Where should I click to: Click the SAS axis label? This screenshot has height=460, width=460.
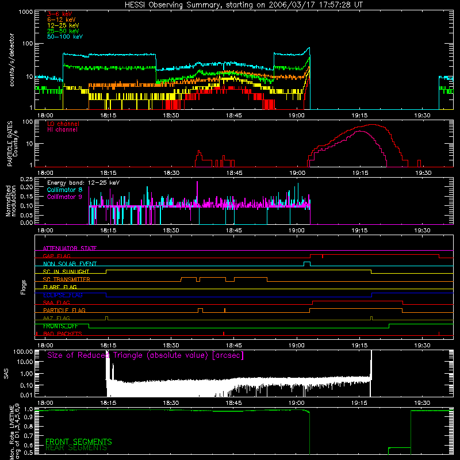[6, 374]
